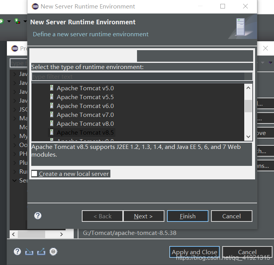Image resolution: width=274 pixels, height=265 pixels.
Task: Click the runtime type filter text field
Action: click(x=142, y=76)
